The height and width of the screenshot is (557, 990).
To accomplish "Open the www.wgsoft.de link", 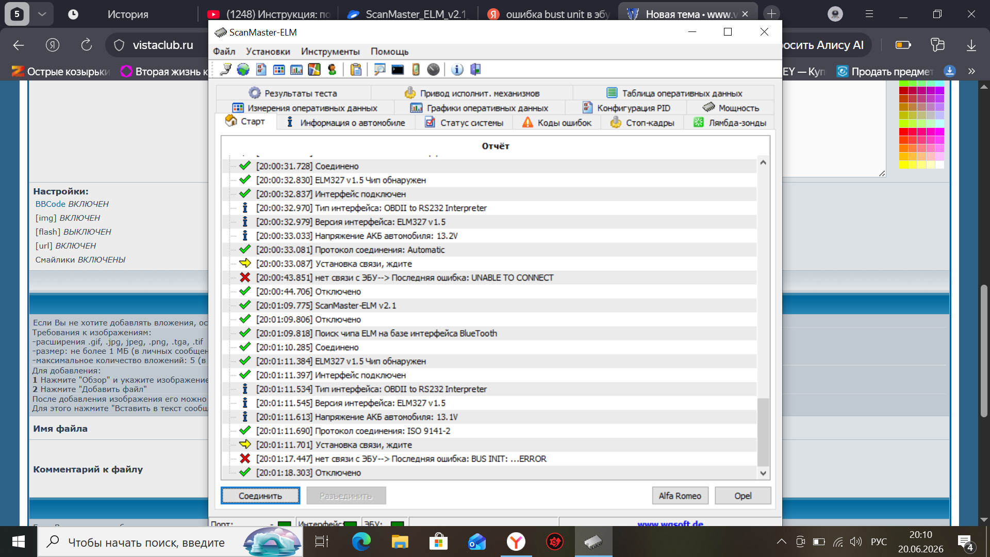I will (670, 523).
